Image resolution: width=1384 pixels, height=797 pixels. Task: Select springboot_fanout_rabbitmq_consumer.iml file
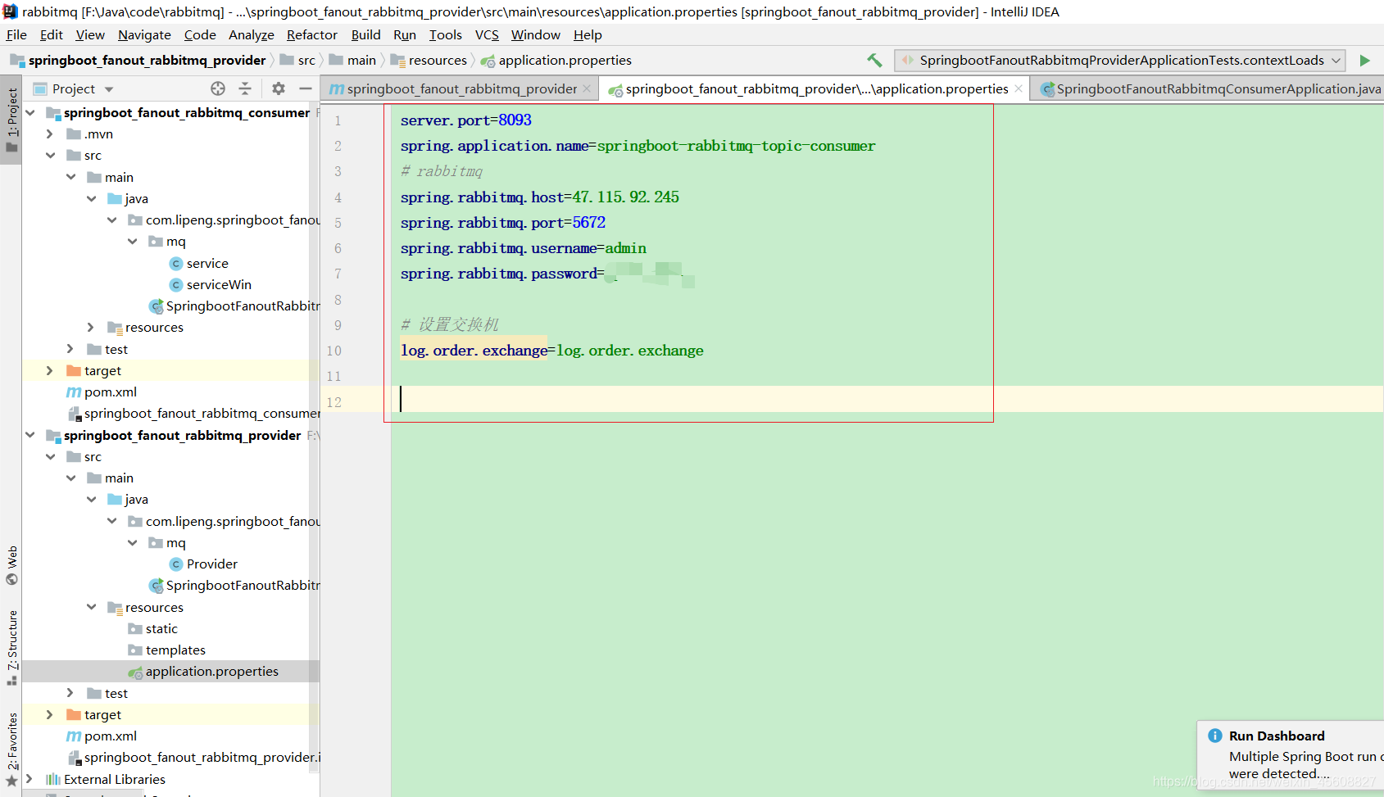tap(202, 413)
